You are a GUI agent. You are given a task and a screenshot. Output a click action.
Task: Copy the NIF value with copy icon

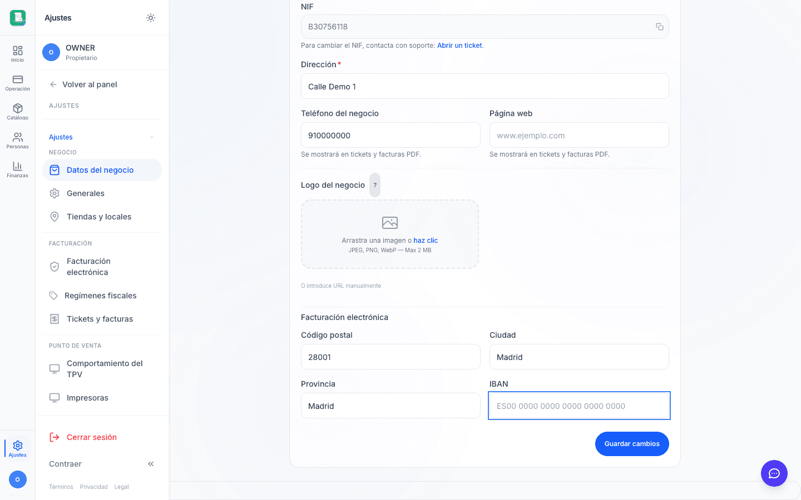(x=660, y=27)
